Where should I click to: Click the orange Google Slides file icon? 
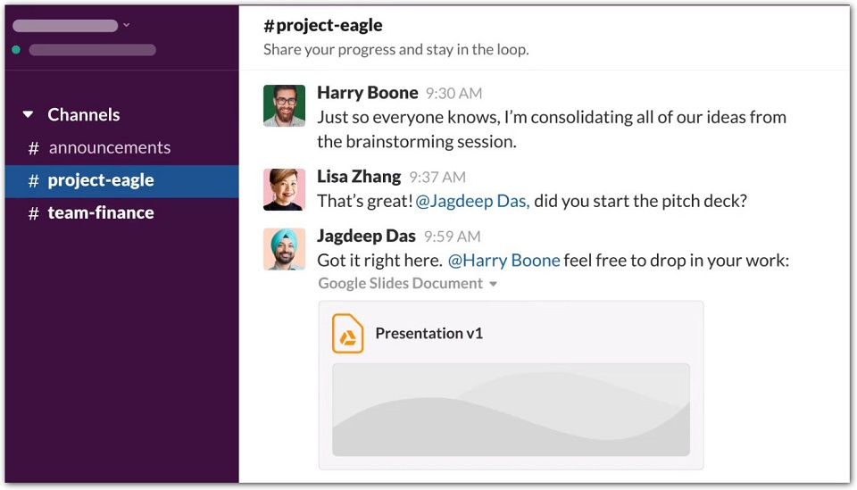[x=347, y=334]
